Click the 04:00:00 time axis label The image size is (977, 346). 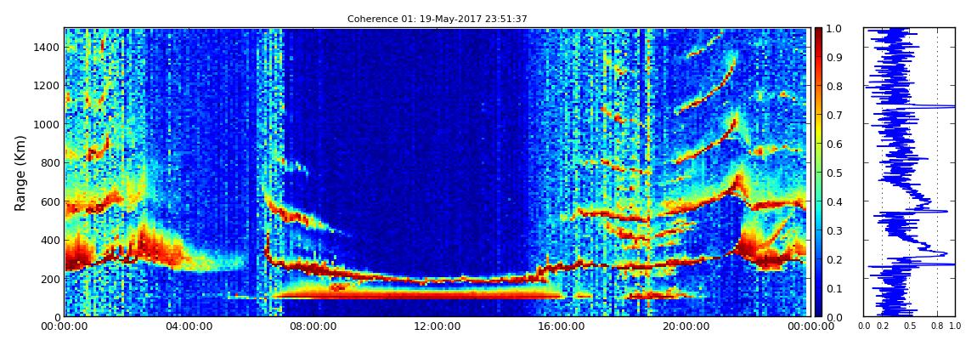[187, 326]
